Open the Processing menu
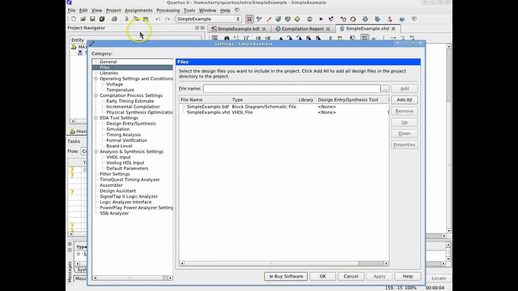This screenshot has width=518, height=291. (168, 10)
